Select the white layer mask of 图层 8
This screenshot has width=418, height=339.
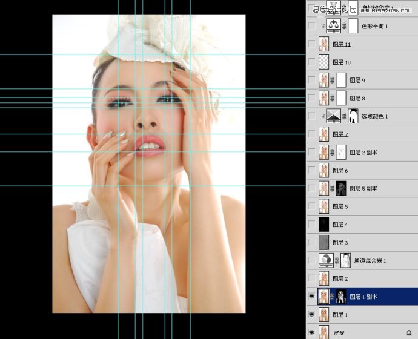[x=341, y=98]
